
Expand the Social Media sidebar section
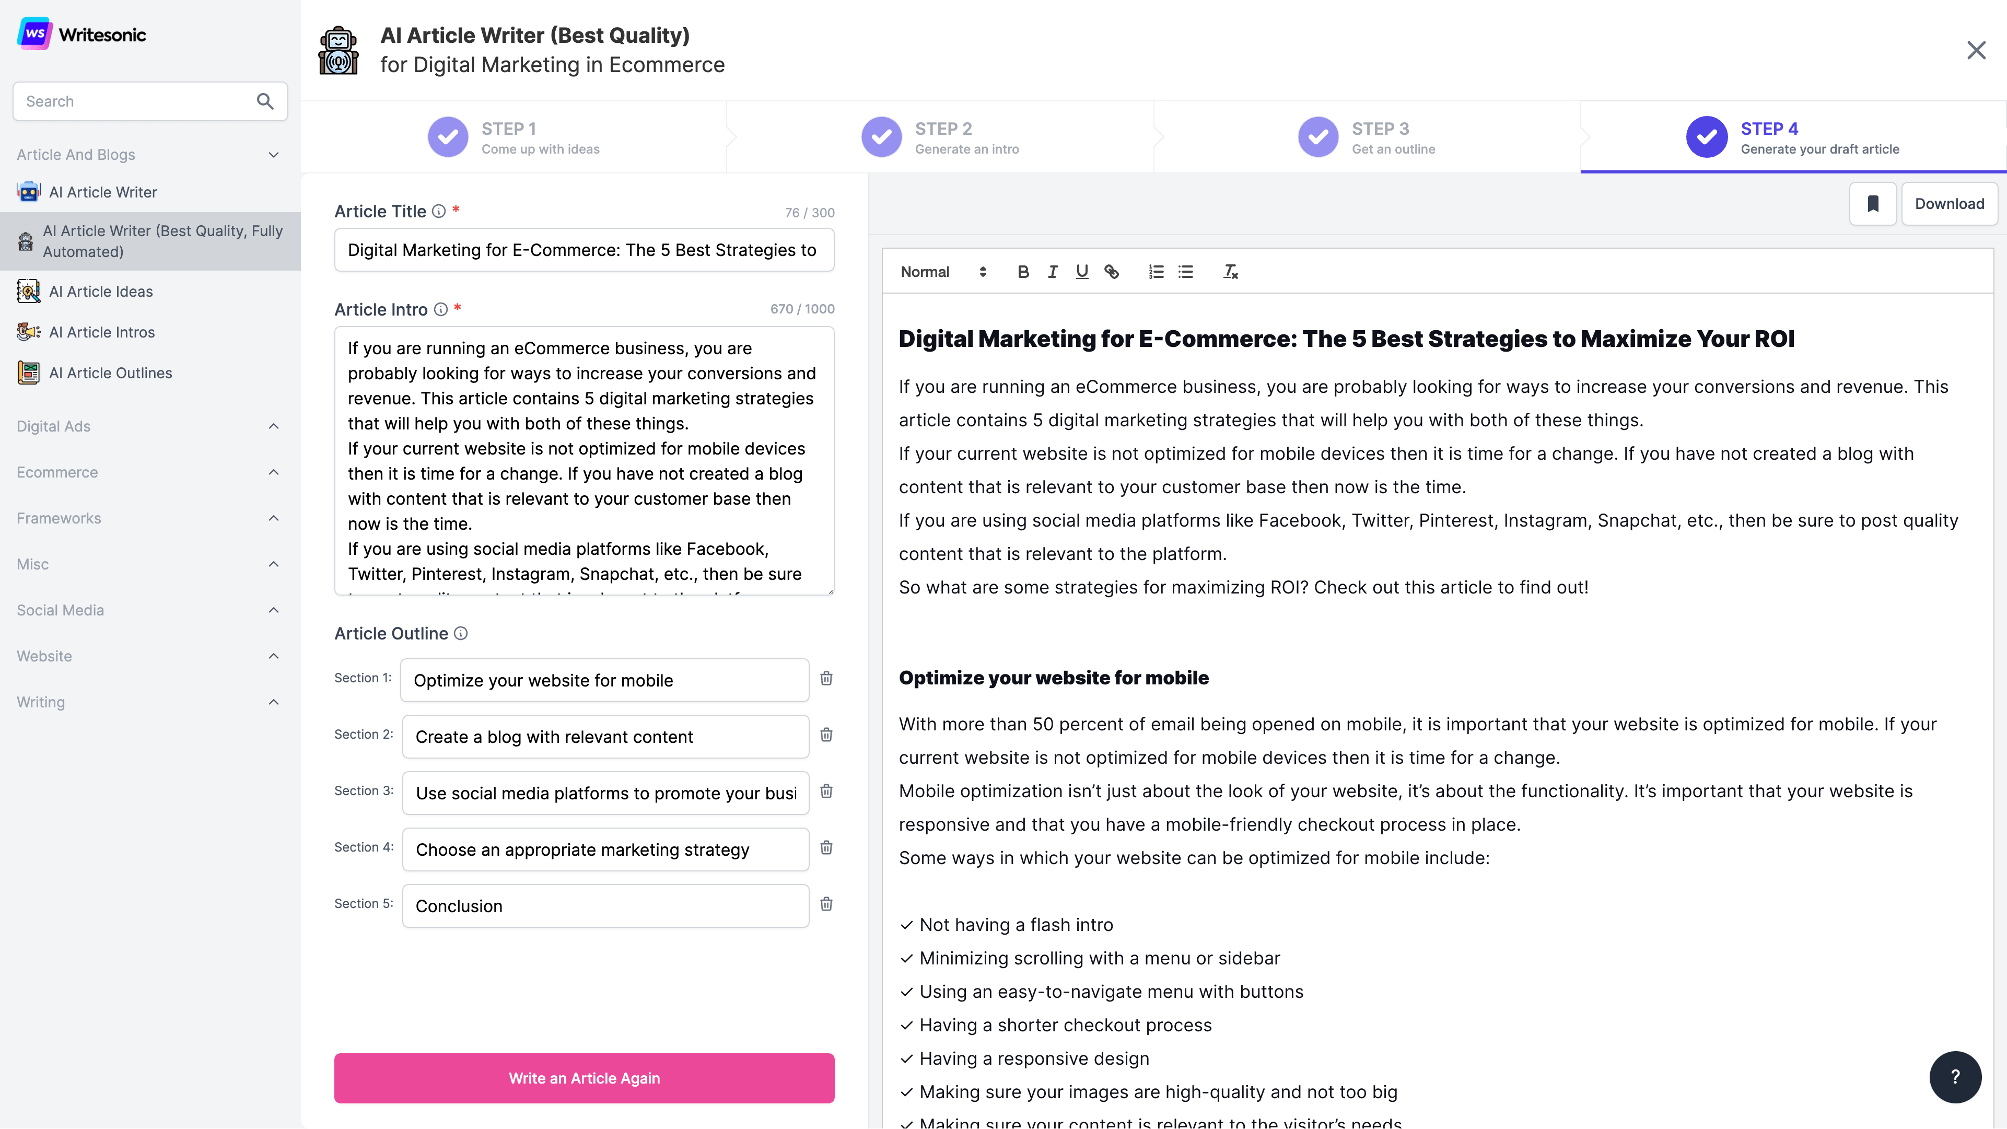150,609
